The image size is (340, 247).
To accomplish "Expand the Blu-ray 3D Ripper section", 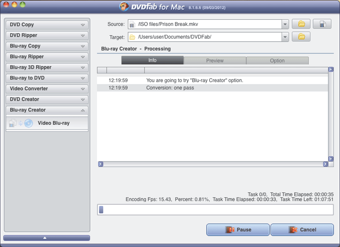I will 47,67.
